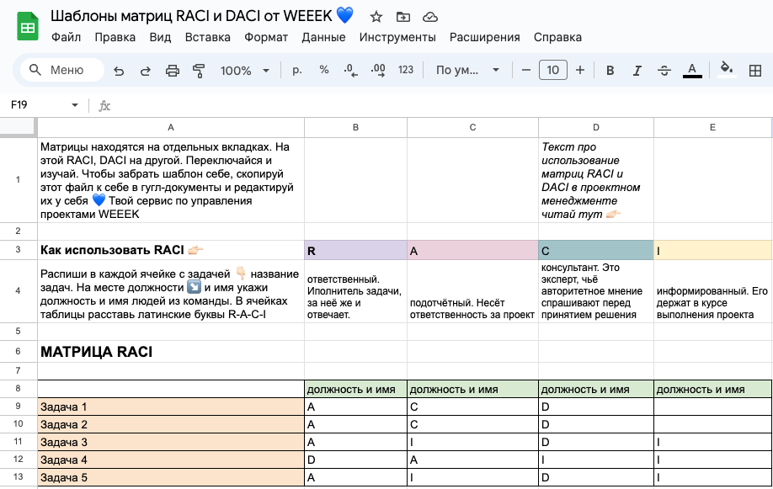Select column A header

(x=171, y=128)
